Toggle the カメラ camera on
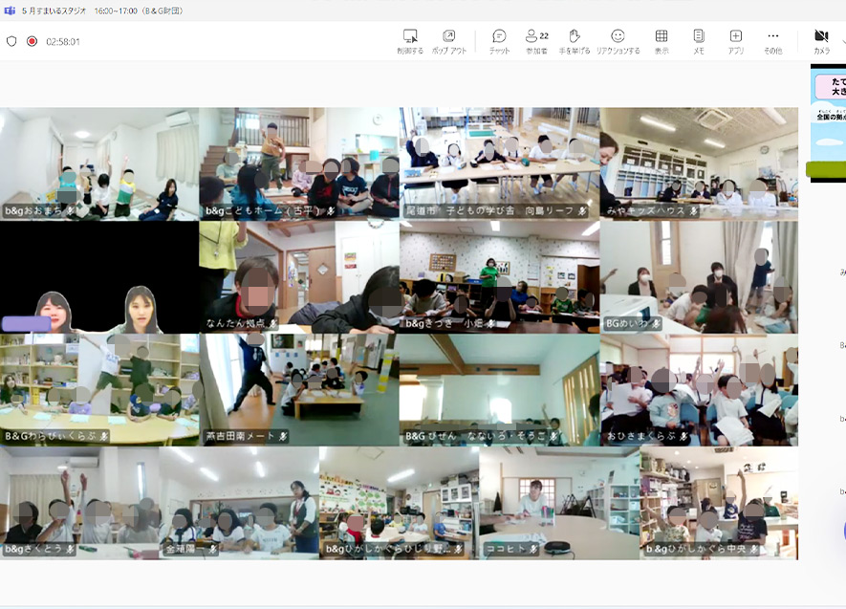This screenshot has width=846, height=609. pos(821,40)
